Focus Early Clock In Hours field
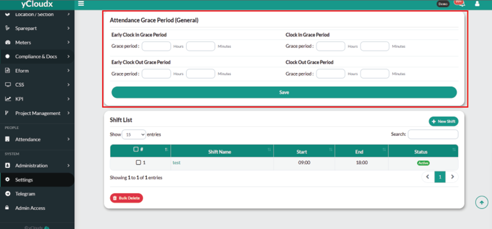Image resolution: width=492 pixels, height=229 pixels. (156, 46)
